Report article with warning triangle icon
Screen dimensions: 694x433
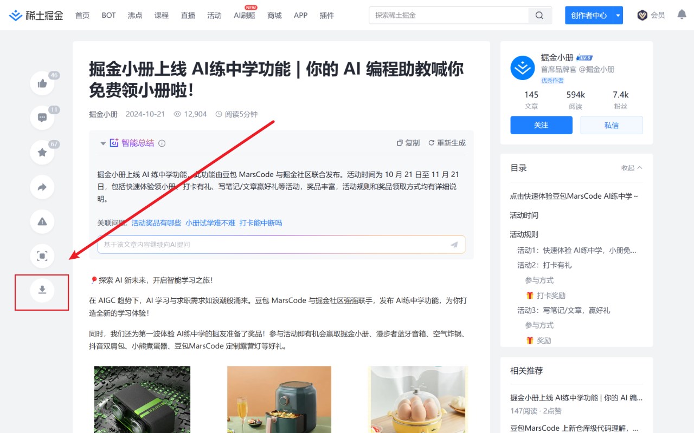click(42, 221)
